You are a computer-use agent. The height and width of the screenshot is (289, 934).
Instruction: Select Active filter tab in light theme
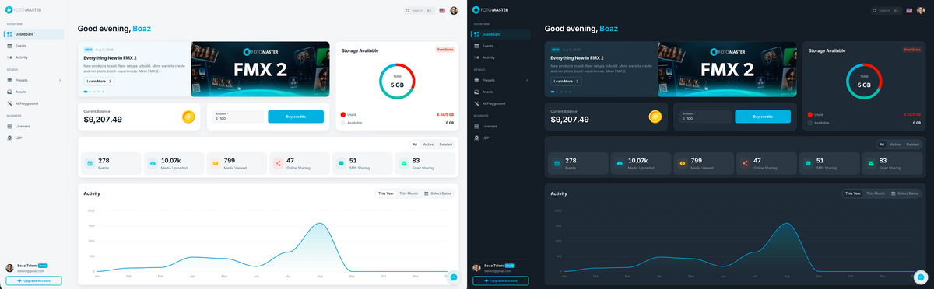click(x=428, y=144)
